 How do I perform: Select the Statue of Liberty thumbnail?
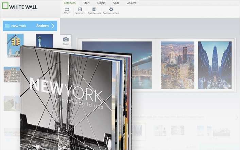pos(45,40)
